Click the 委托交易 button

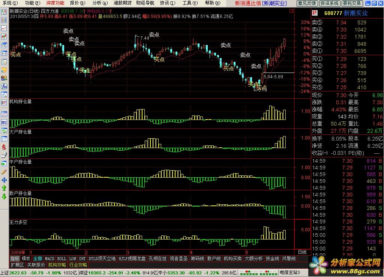[x=352, y=3]
